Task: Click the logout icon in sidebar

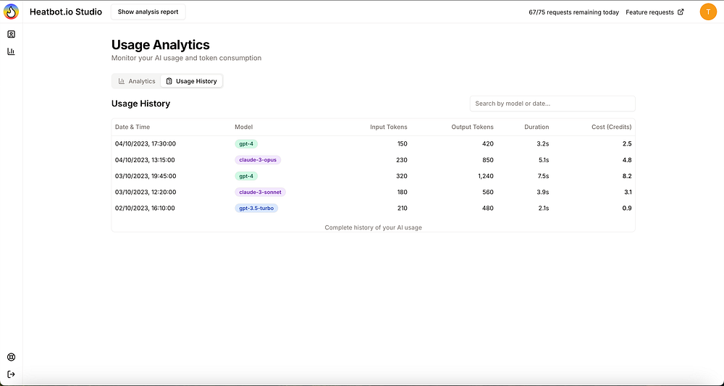Action: (x=11, y=374)
